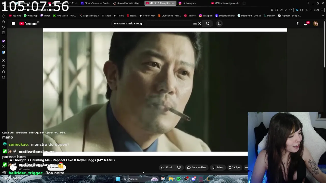This screenshot has height=183, width=326.
Task: Save the video with Salvar button
Action: click(x=218, y=167)
